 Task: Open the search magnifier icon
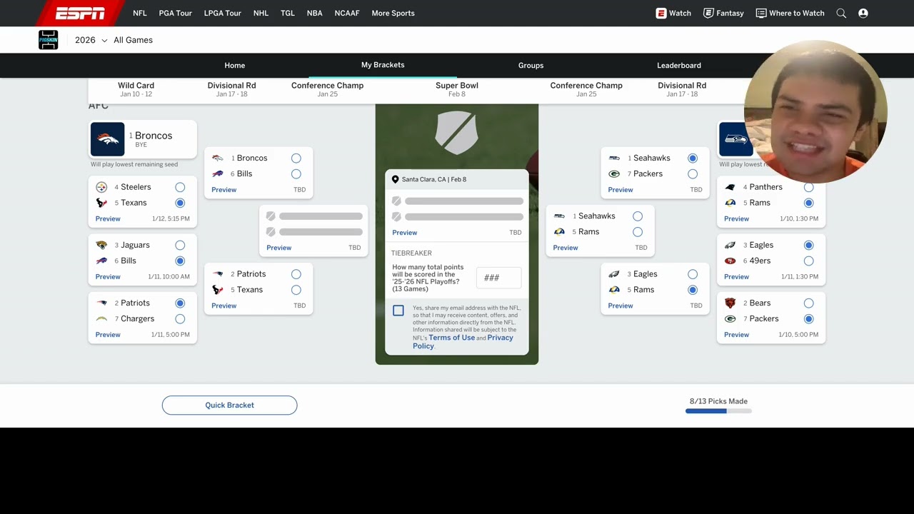point(841,13)
